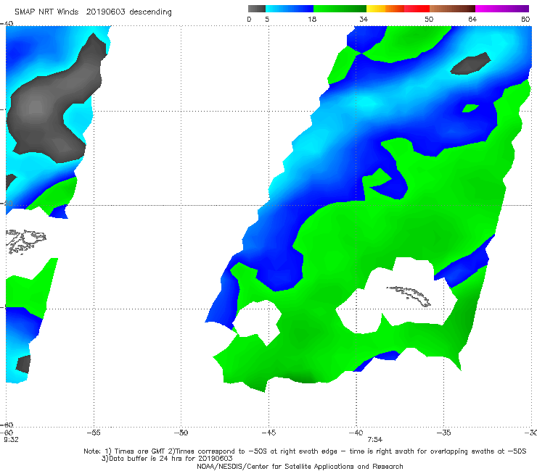Click the longitude axis label '-55'
537x471 pixels.
[94, 433]
